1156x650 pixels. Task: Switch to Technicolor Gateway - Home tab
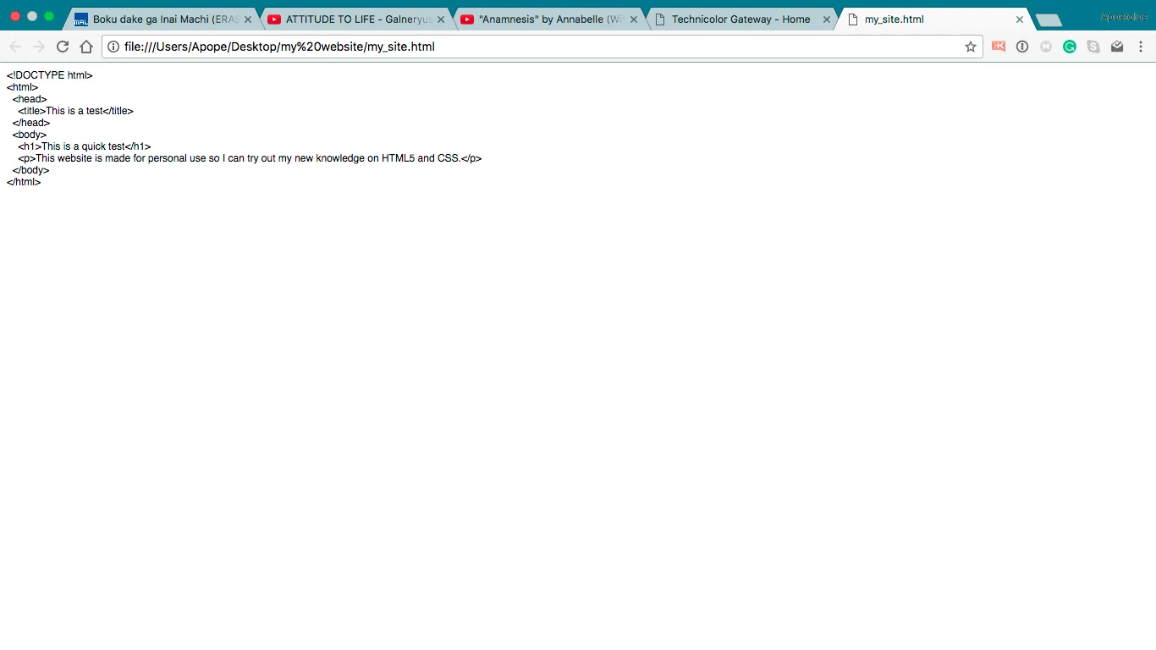tap(742, 19)
